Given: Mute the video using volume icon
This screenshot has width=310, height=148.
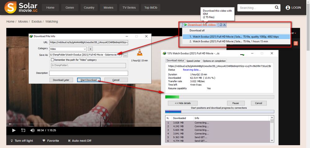Looking at the screenshot, I should pos(33,130).
